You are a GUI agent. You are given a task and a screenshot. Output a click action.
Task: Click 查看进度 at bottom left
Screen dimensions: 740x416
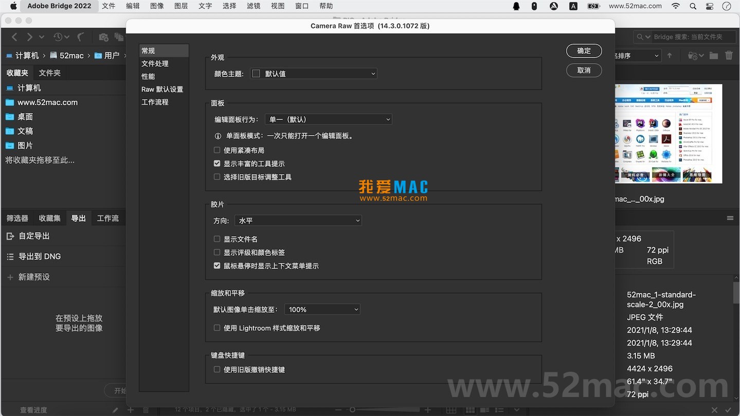[x=33, y=410]
